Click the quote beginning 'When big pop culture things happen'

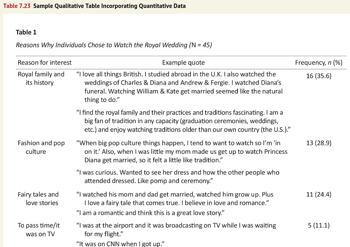(182, 151)
